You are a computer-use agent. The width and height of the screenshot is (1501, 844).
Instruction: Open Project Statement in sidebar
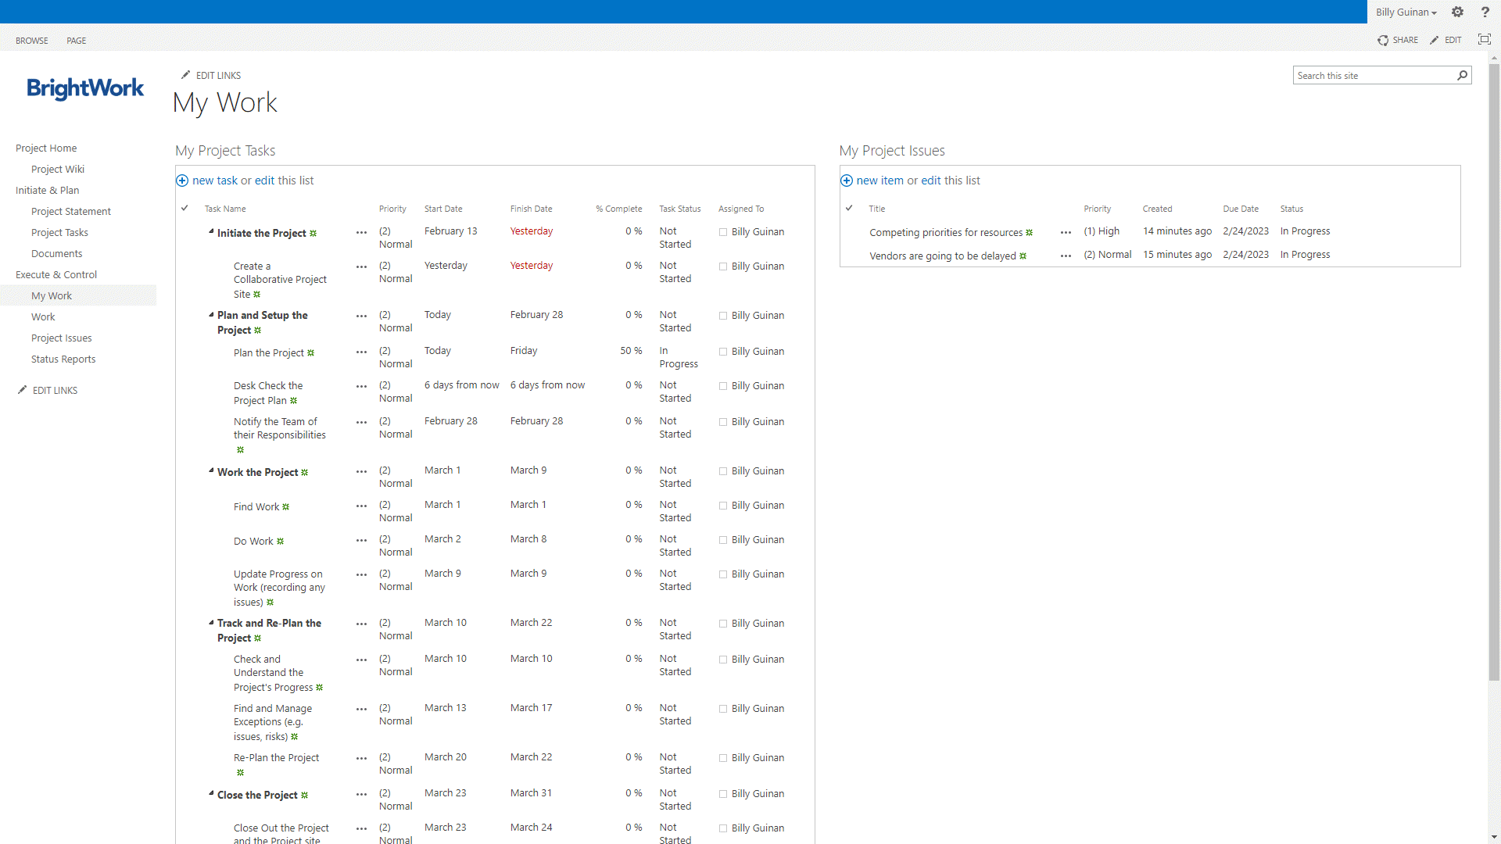(71, 211)
